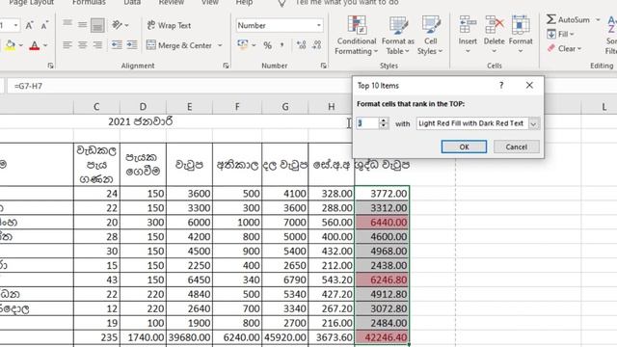
Task: Open the Help tab
Action: click(244, 3)
